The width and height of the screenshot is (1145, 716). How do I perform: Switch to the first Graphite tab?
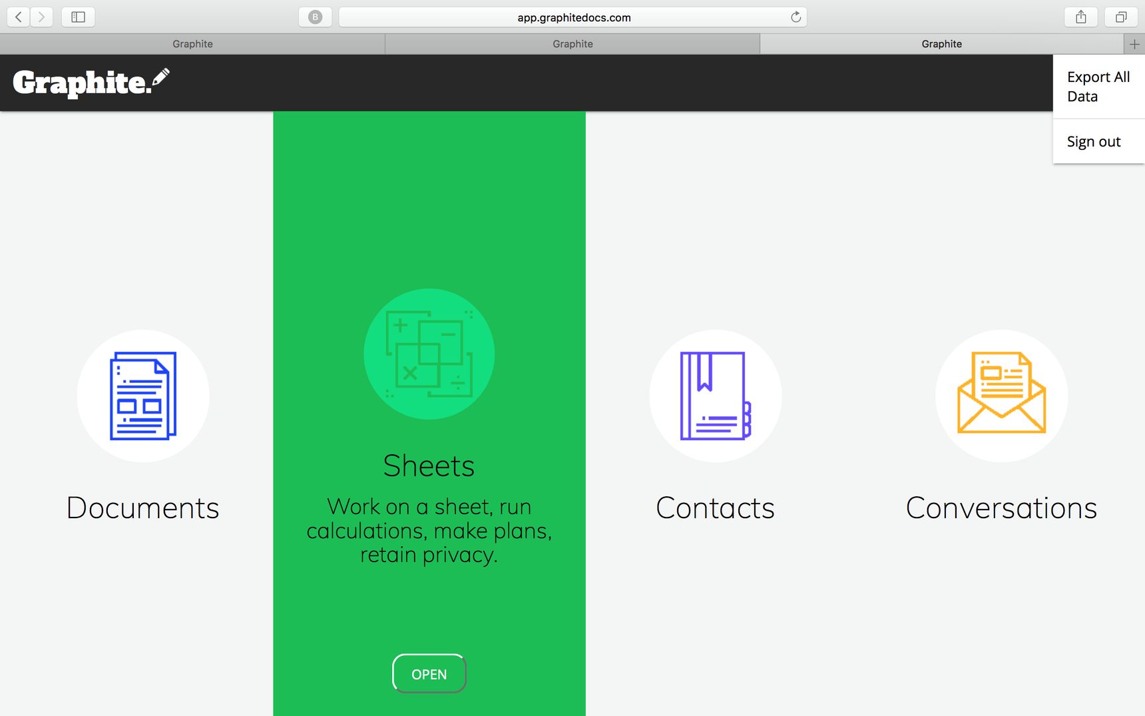point(192,44)
